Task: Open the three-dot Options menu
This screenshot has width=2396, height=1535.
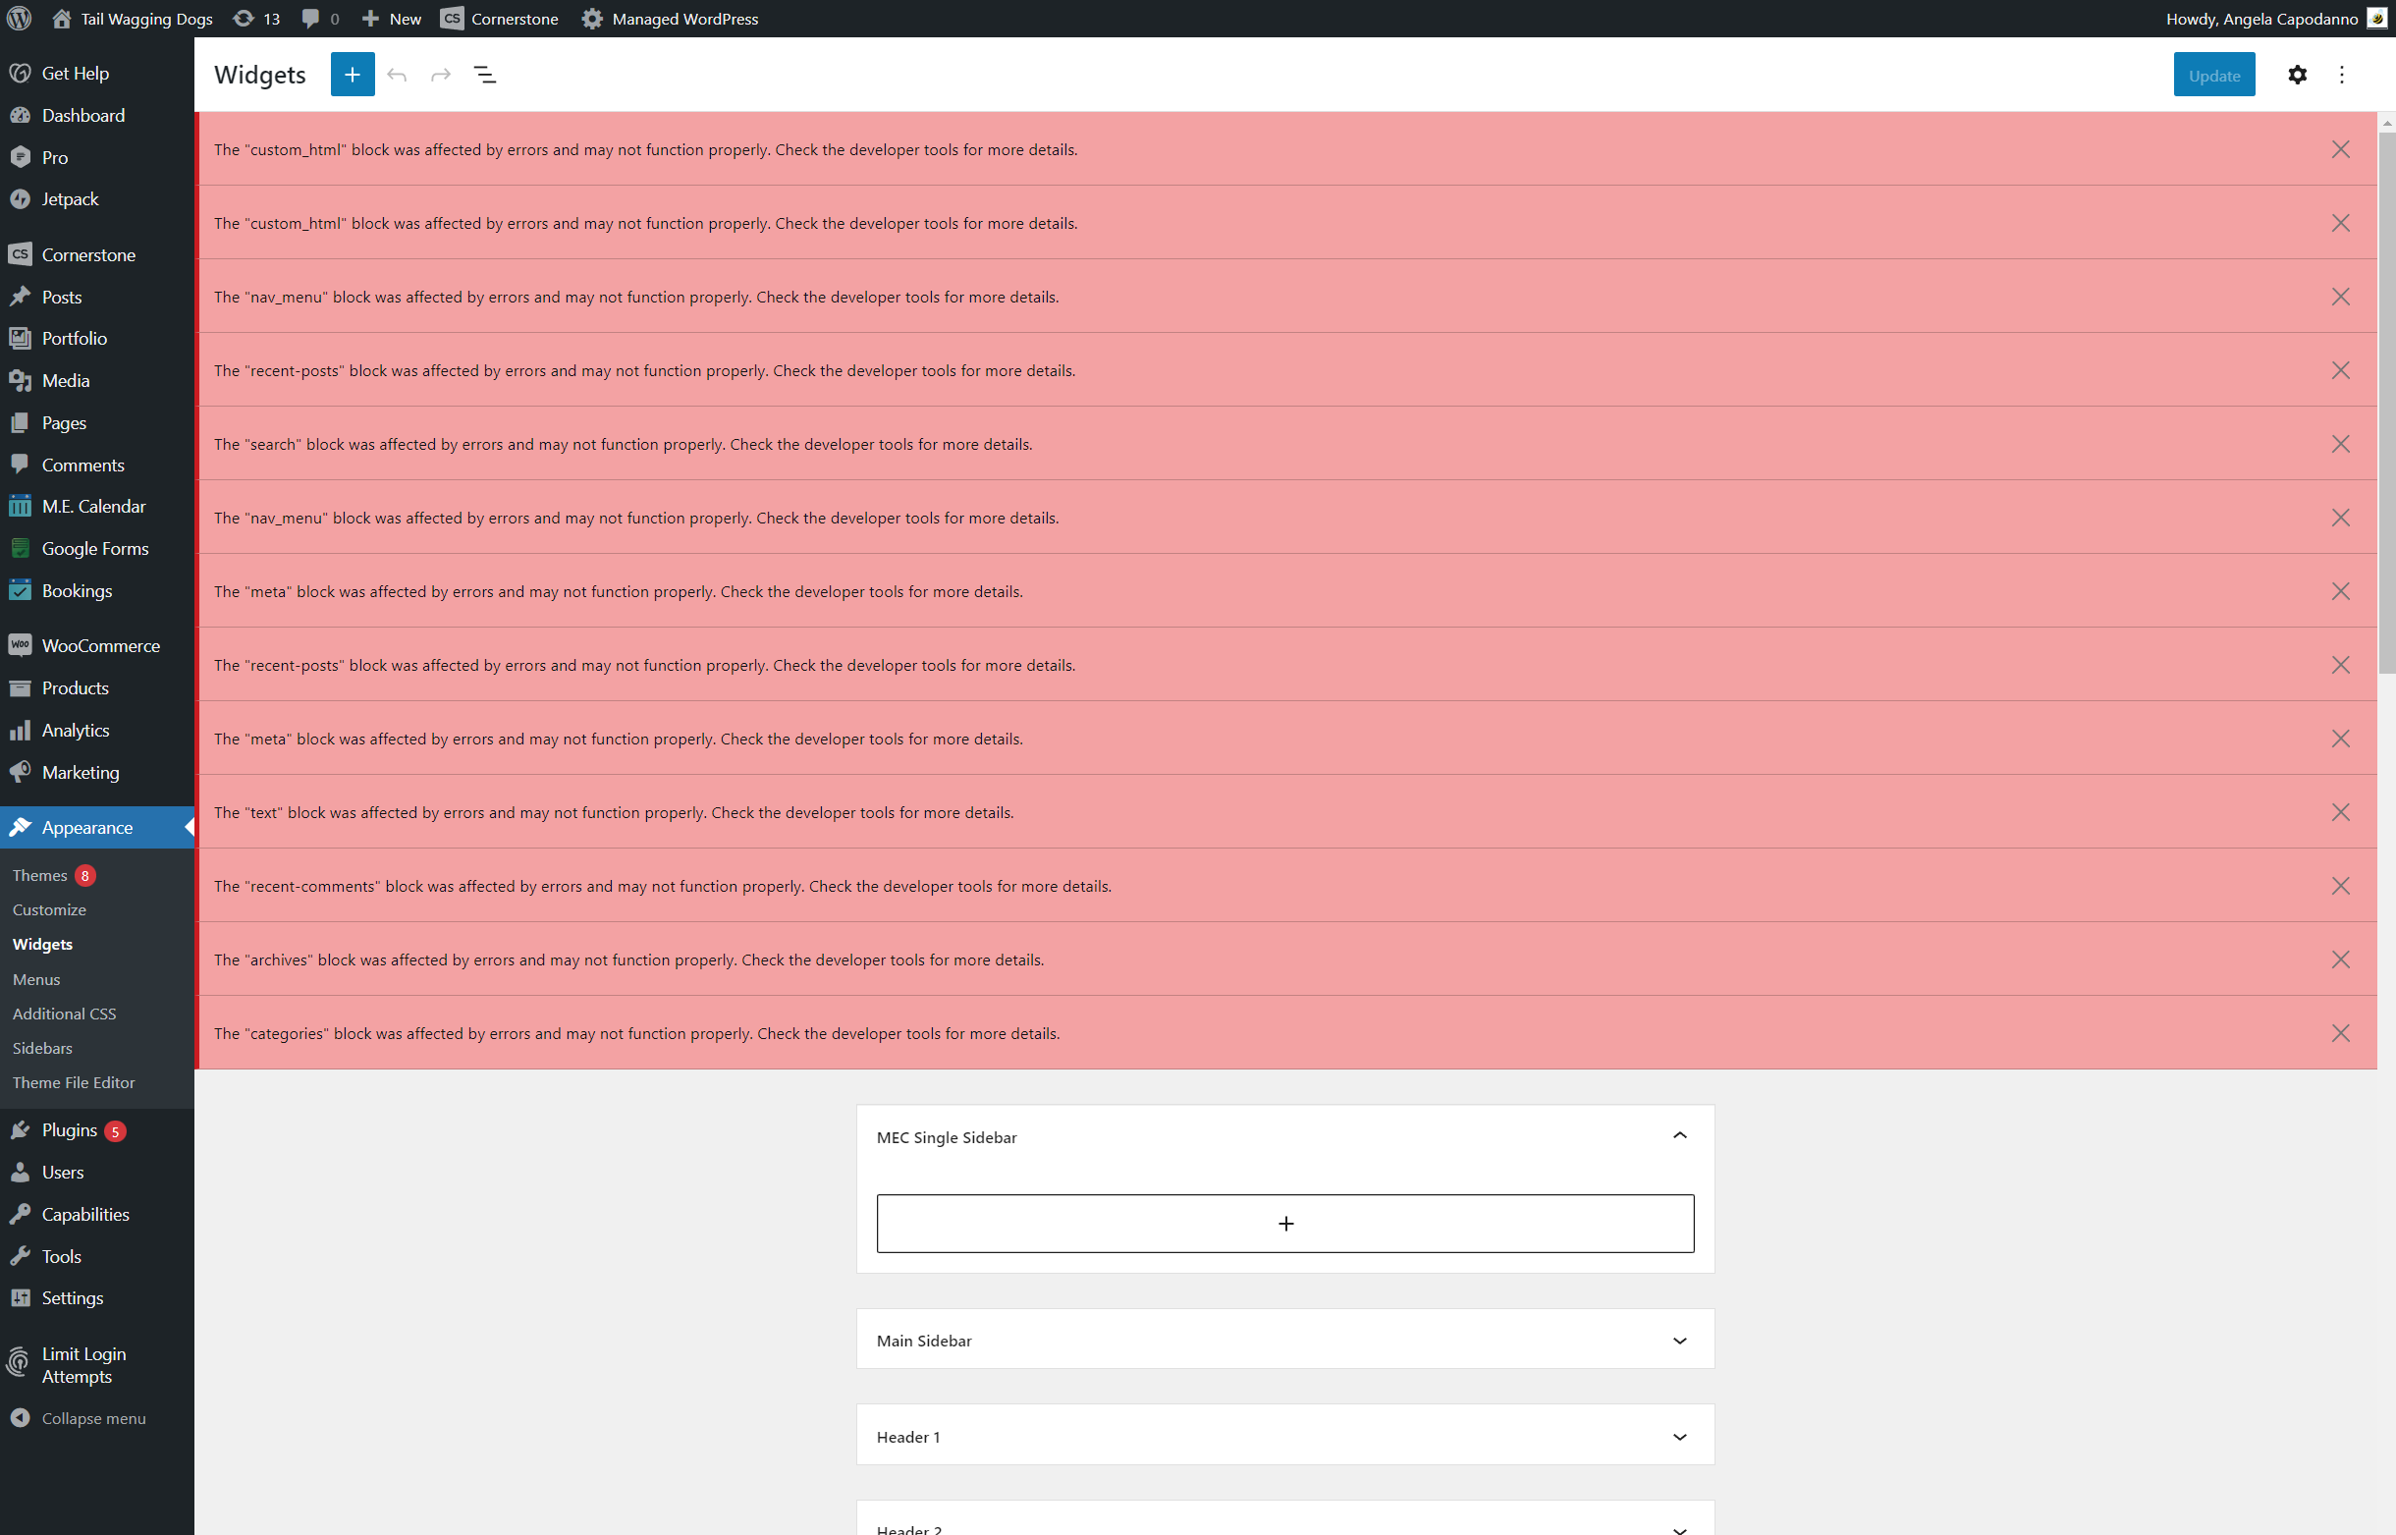Action: click(x=2341, y=75)
